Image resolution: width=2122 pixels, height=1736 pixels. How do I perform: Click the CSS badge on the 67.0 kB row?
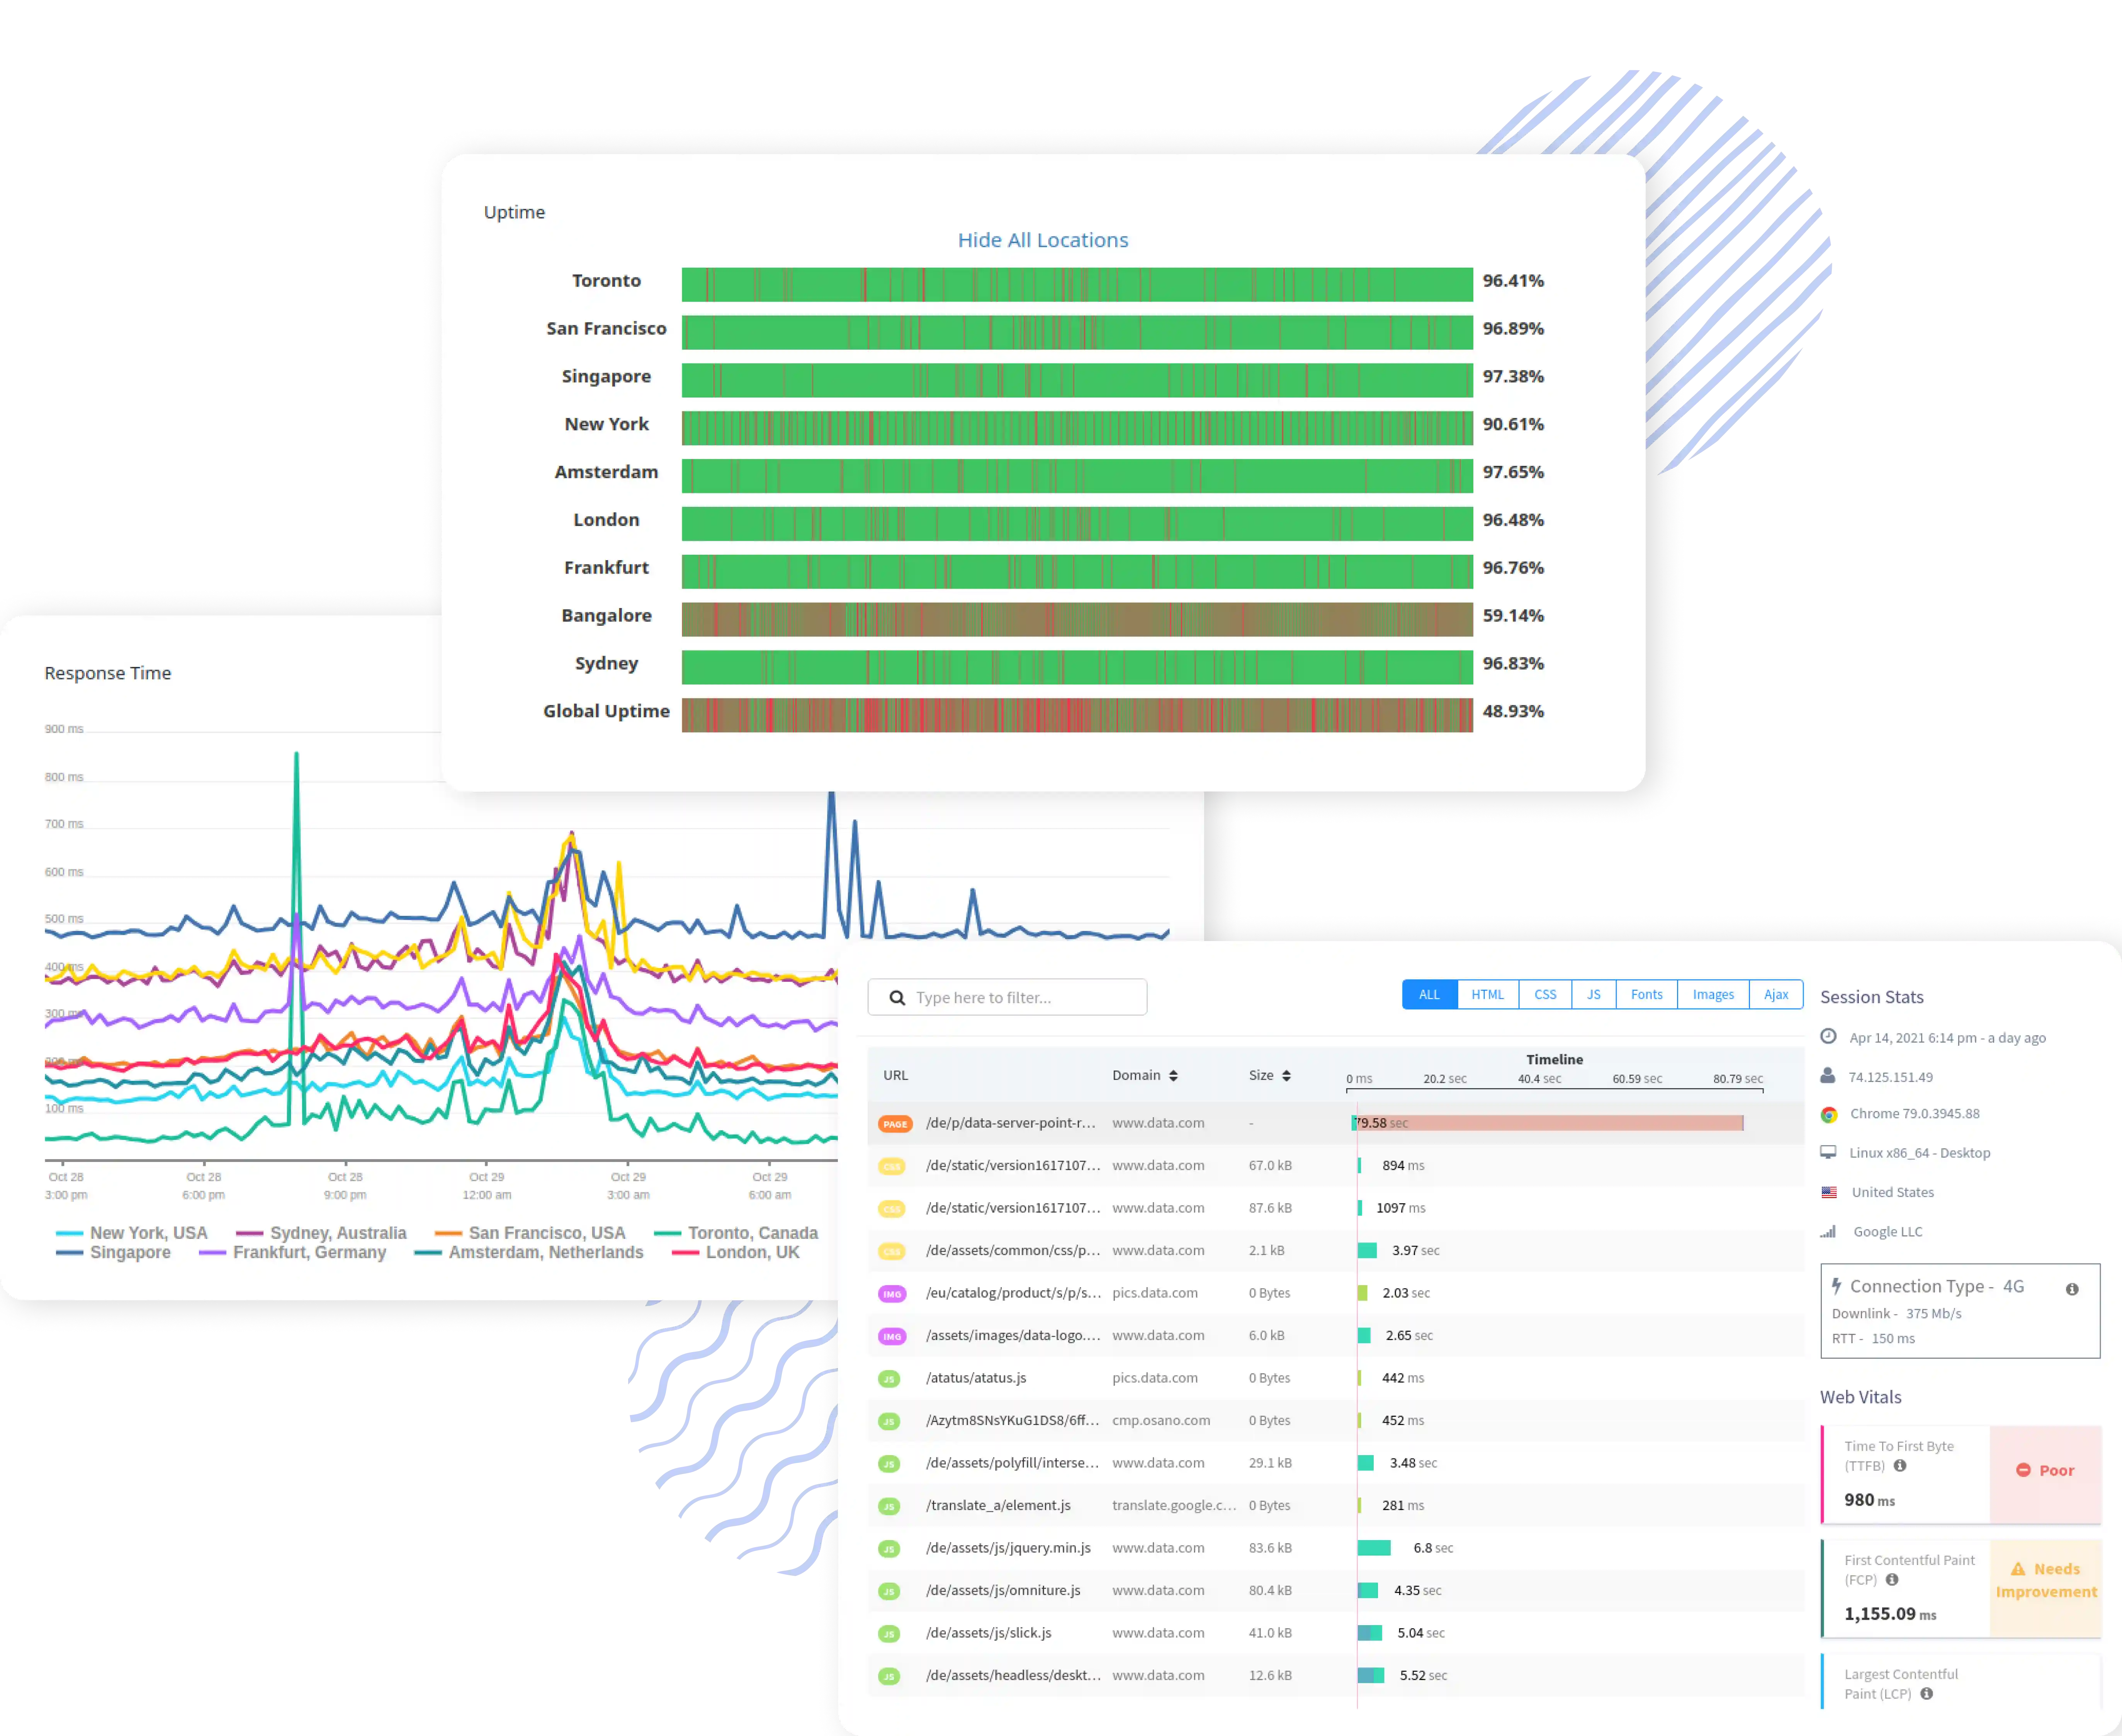[x=891, y=1166]
